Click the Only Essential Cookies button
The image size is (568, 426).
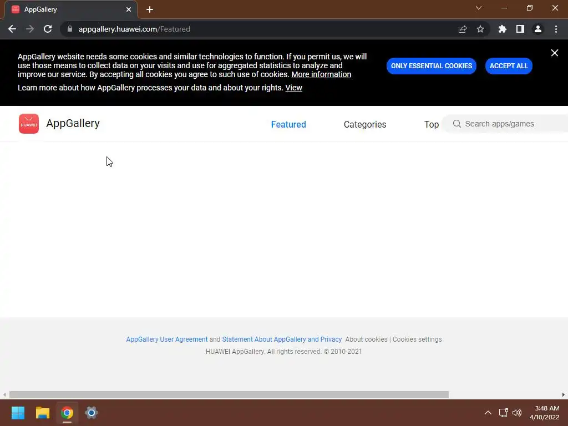coord(431,66)
